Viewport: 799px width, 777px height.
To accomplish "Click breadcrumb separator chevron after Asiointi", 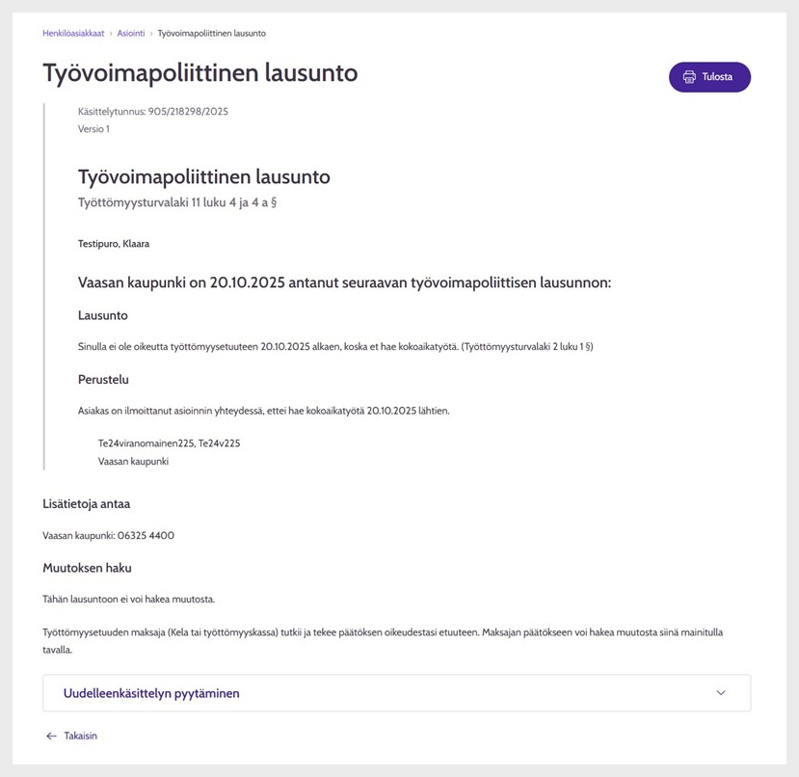I will [x=151, y=34].
